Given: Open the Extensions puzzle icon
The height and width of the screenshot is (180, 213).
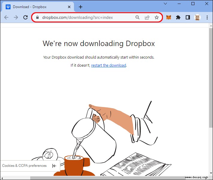Looking at the screenshot, I should coord(178,17).
